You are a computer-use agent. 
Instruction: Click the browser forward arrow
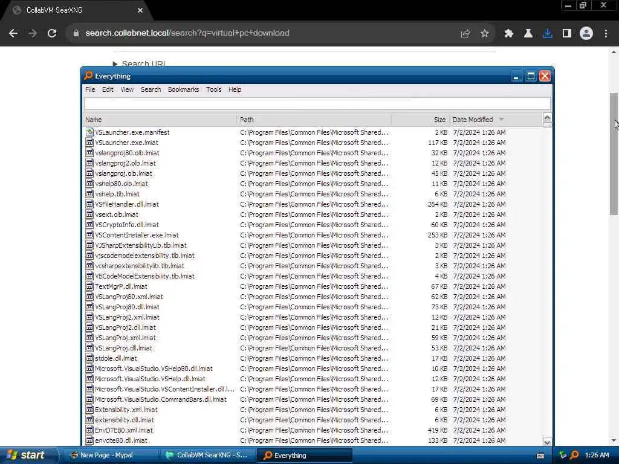coord(33,33)
